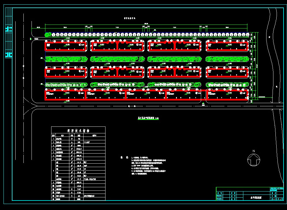Click the N label above north arrow
Screen dimensions: 287x210
pyautogui.click(x=253, y=151)
